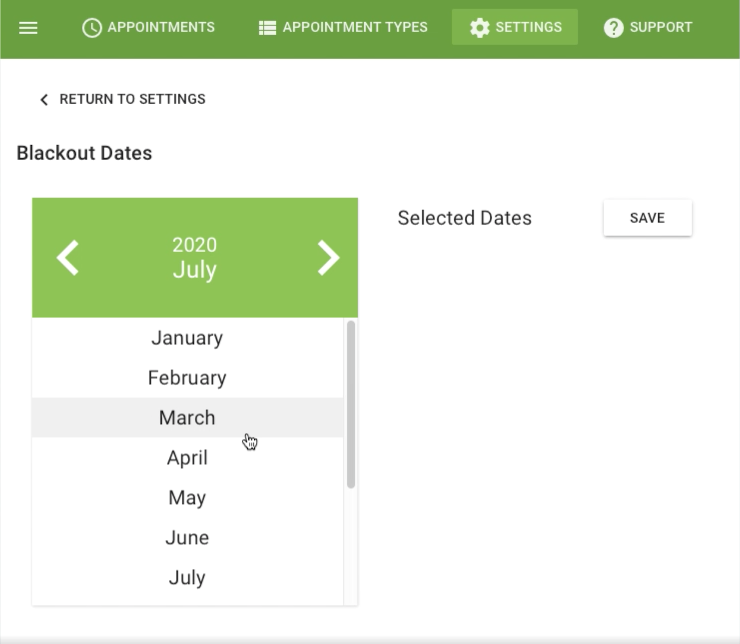The height and width of the screenshot is (644, 740).
Task: Click the July heading in calendar header
Action: coord(195,270)
